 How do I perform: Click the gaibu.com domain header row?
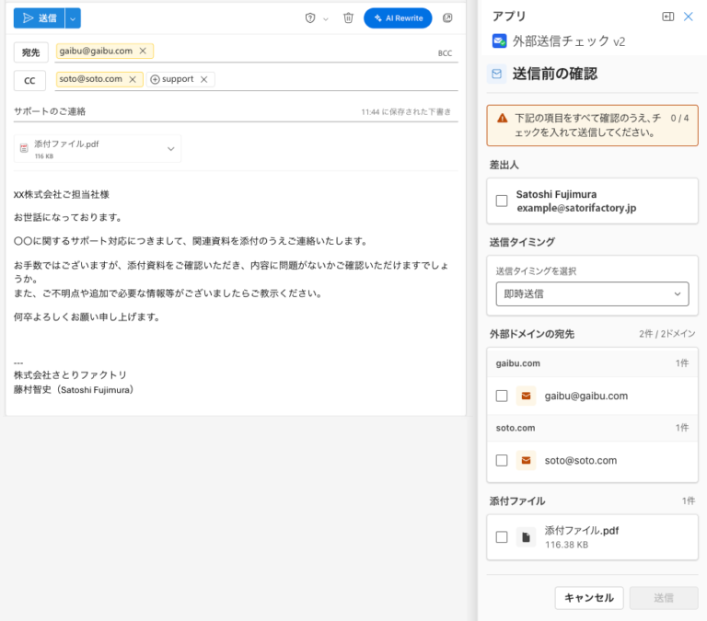click(592, 362)
